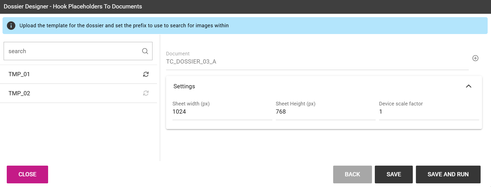Click the Settings panel header
This screenshot has height=187, width=491.
(324, 86)
